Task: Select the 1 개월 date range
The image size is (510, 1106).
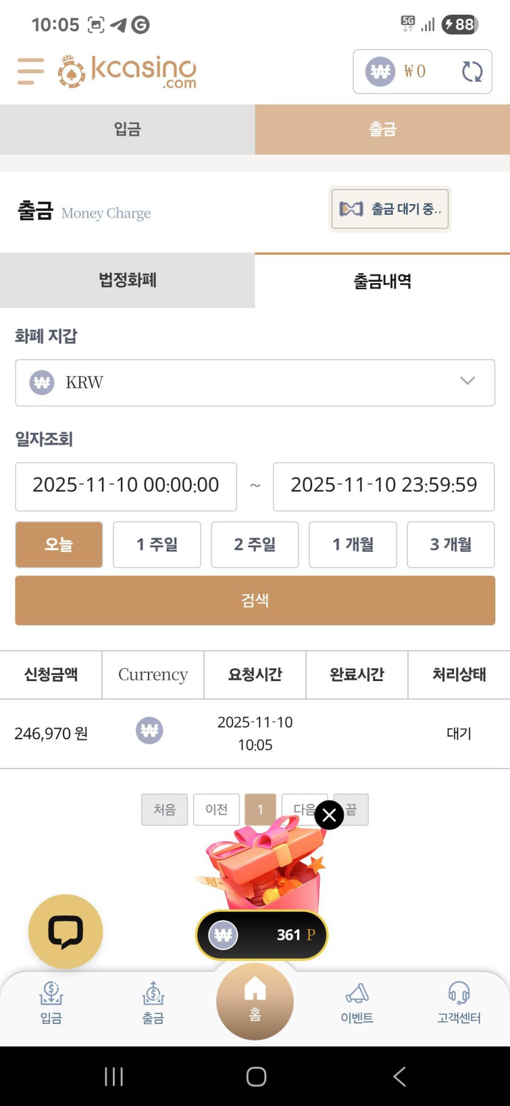Action: (x=352, y=544)
